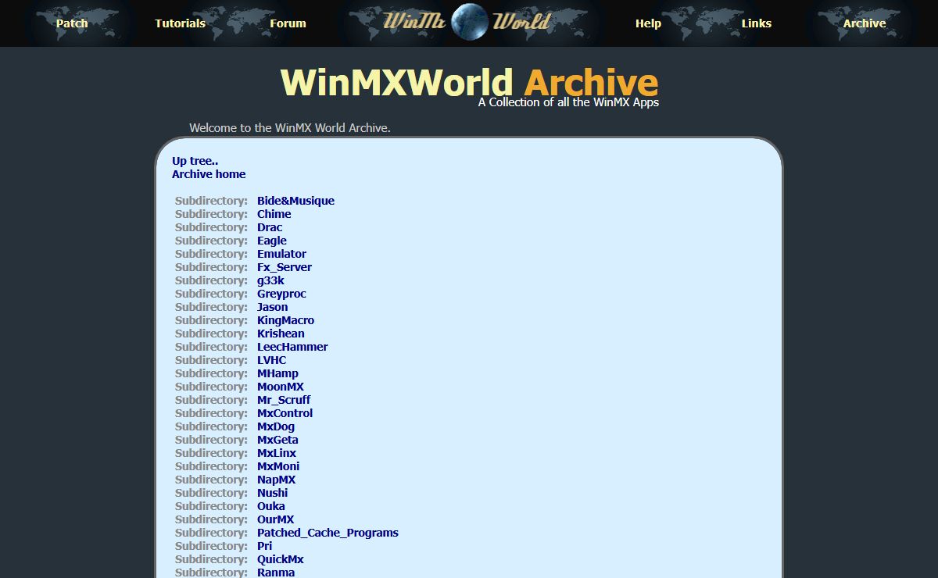The height and width of the screenshot is (578, 938).
Task: Open the MxDog subdirectory
Action: (276, 426)
